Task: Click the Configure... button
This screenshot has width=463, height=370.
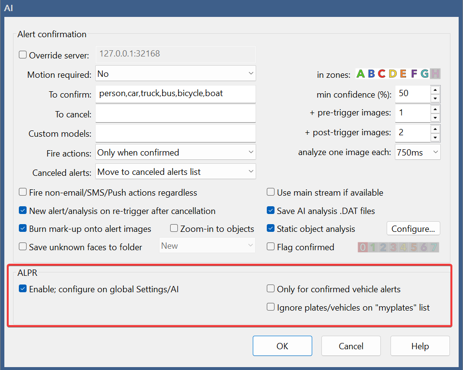Action: (x=413, y=228)
